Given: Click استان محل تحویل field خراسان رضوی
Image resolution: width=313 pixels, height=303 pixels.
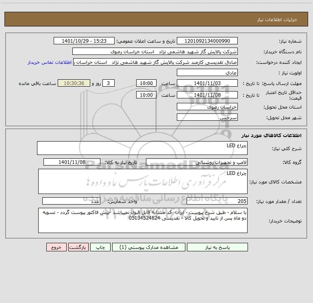Looking at the screenshot, I should [x=207, y=107].
